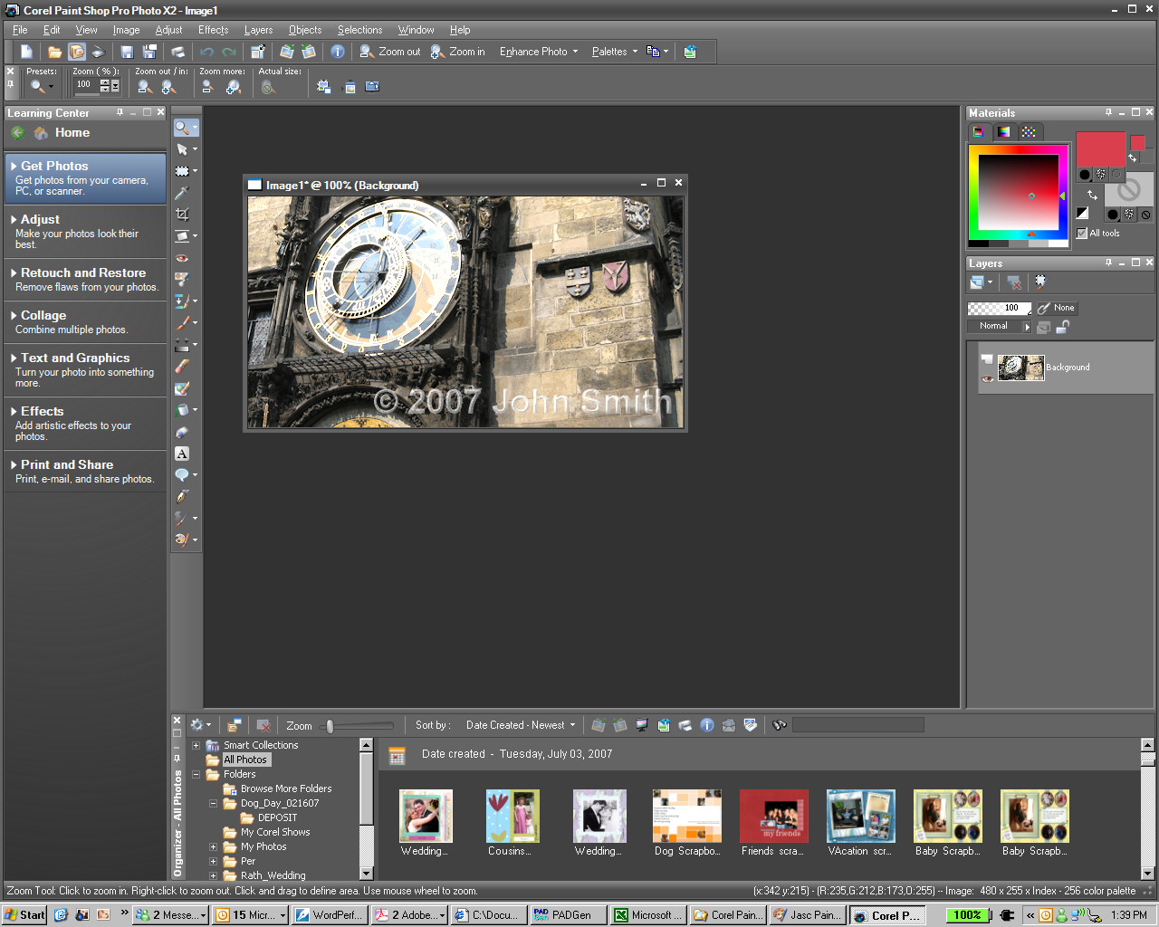Toggle the All tools checkbox in Materials
Screen dimensions: 1159x927
pos(1080,233)
